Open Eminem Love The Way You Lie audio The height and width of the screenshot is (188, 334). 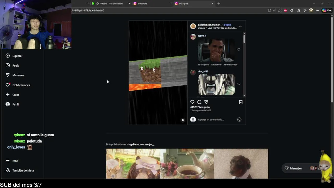click(x=217, y=28)
